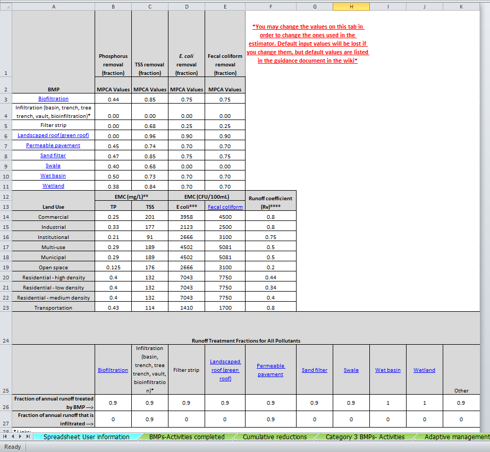This screenshot has height=452, width=490.
Task: Open the Cumulative reductions sheet tab
Action: click(275, 437)
